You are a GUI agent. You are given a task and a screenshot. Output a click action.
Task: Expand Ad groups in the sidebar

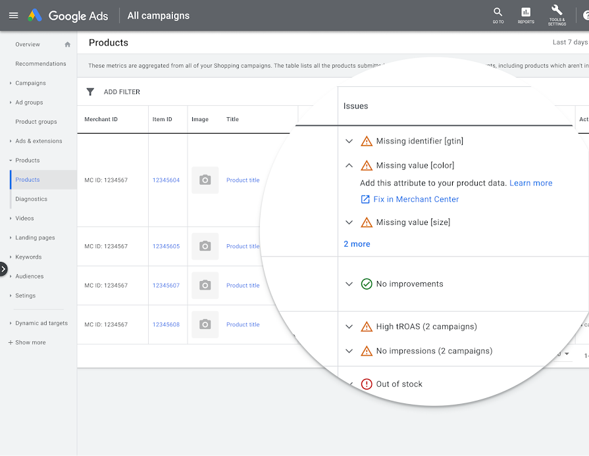[11, 102]
